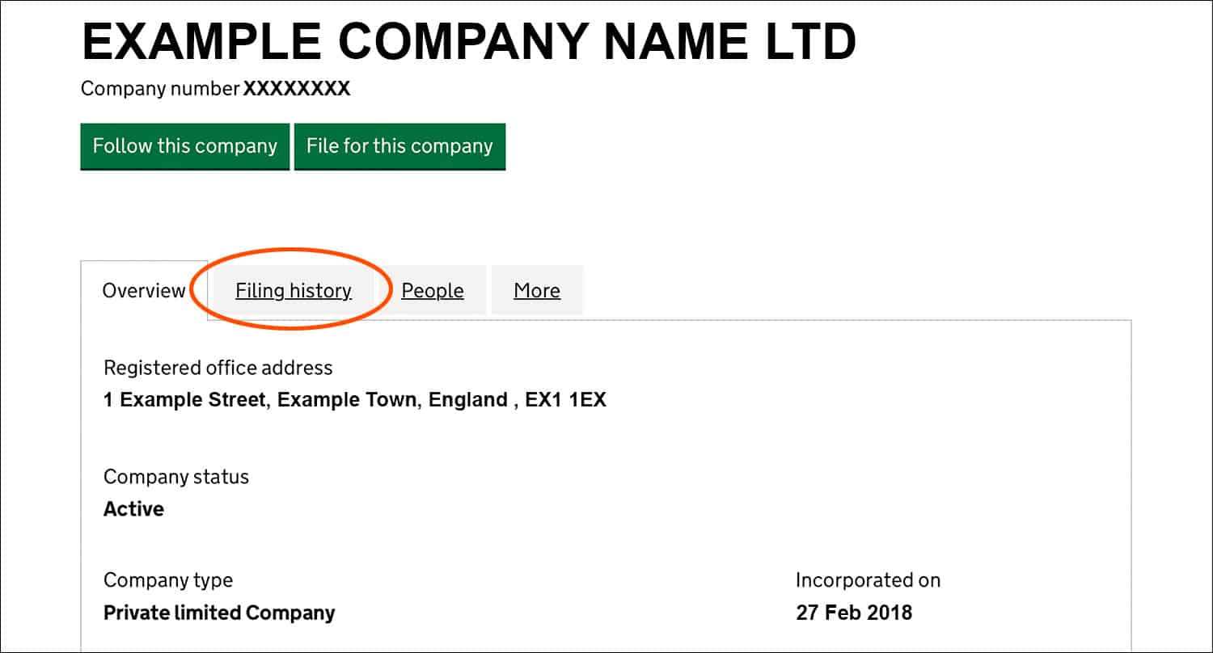Click the Company type label
1213x653 pixels.
pyautogui.click(x=167, y=580)
